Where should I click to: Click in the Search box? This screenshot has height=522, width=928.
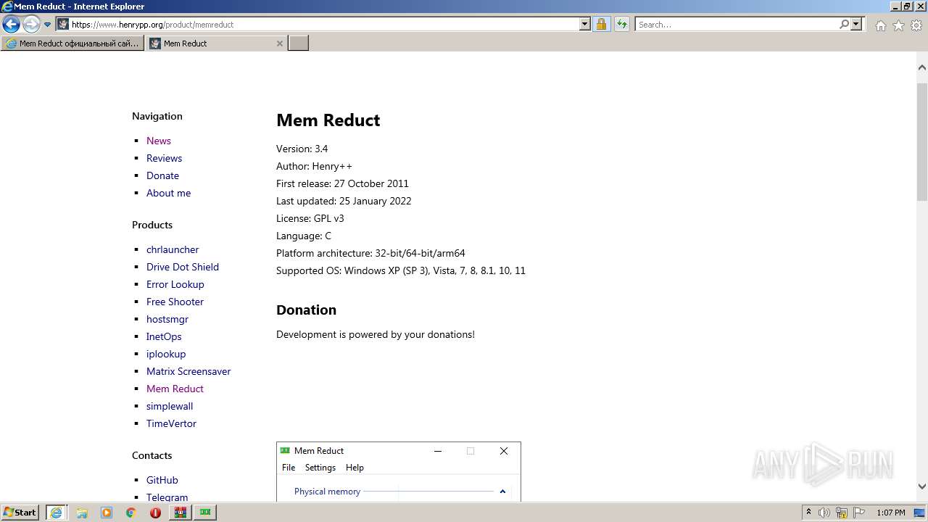[x=737, y=24]
